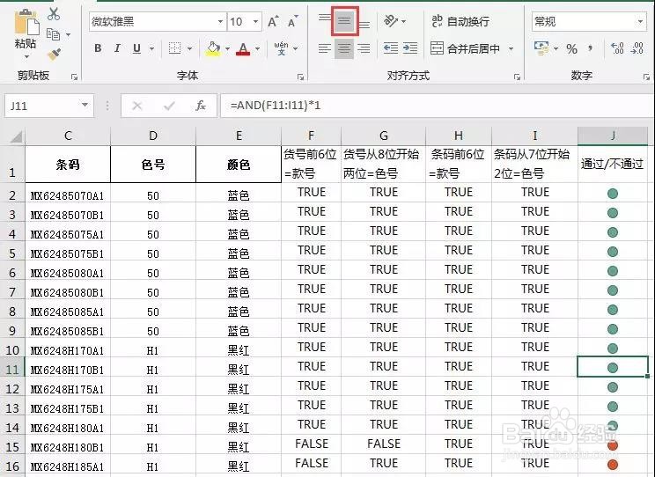Decrease indent icon

coord(391,48)
